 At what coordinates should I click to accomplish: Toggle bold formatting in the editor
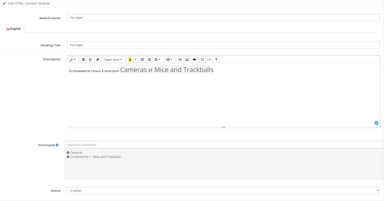point(83,60)
